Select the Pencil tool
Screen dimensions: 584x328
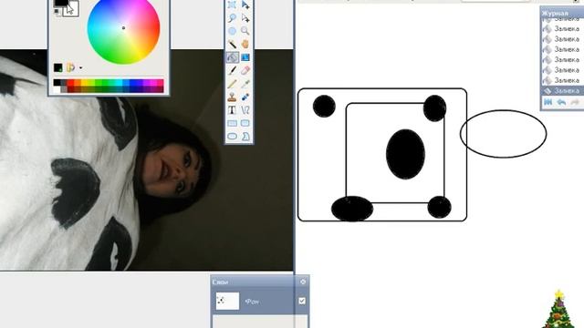click(232, 84)
